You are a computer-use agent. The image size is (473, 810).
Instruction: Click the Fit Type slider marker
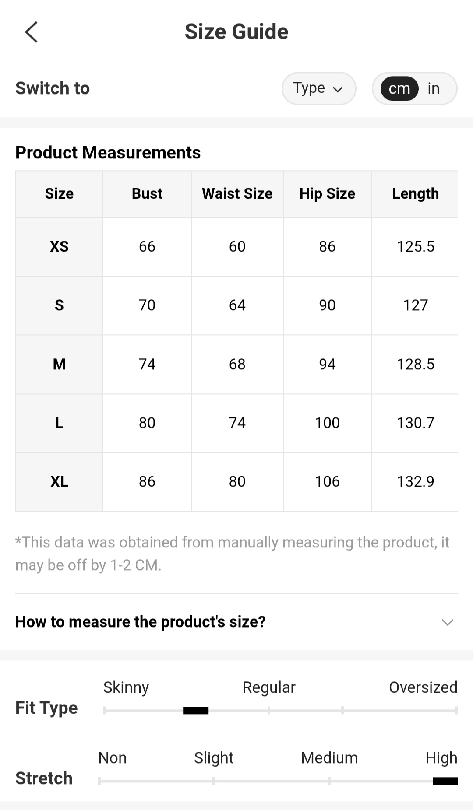pos(195,710)
